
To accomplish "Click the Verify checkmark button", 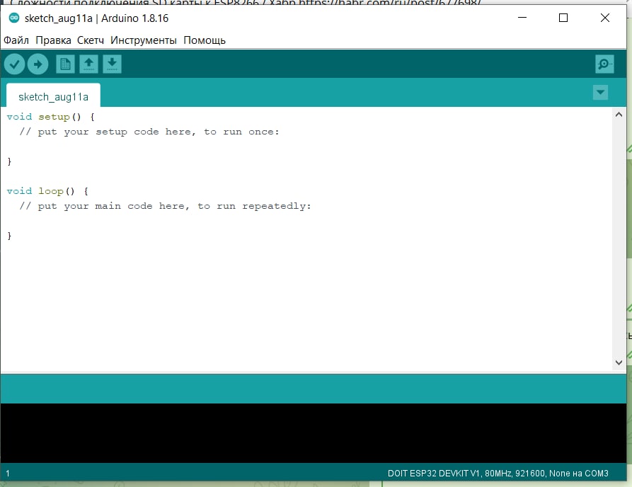I will [x=15, y=64].
